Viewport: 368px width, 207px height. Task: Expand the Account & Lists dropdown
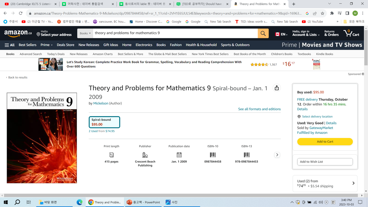coord(306,33)
